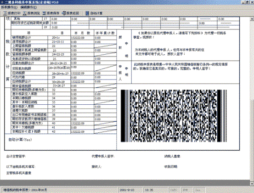This screenshot has width=254, height=193.
Task: Open the 报表操作 menu
Action: coord(9,7)
